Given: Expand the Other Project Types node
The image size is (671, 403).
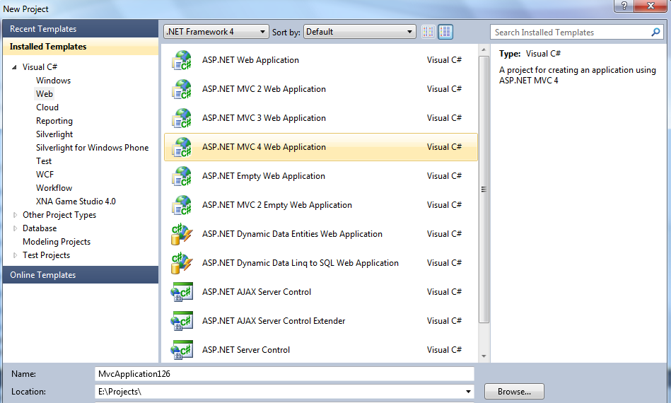Looking at the screenshot, I should pyautogui.click(x=16, y=215).
